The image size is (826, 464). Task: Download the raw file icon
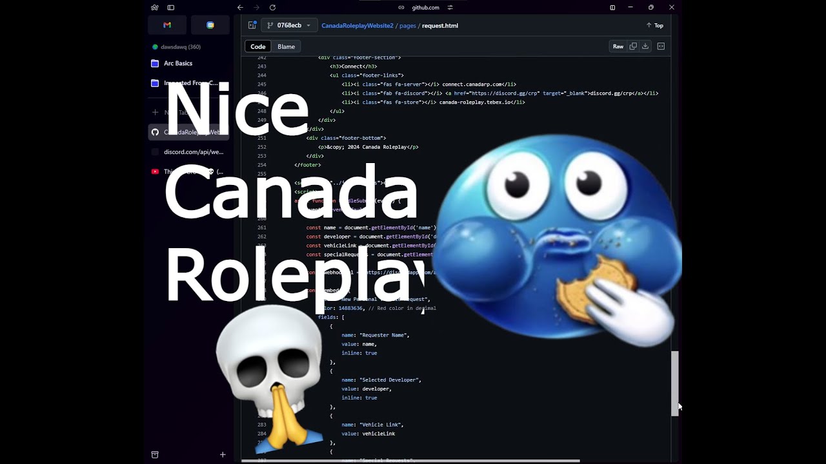645,46
